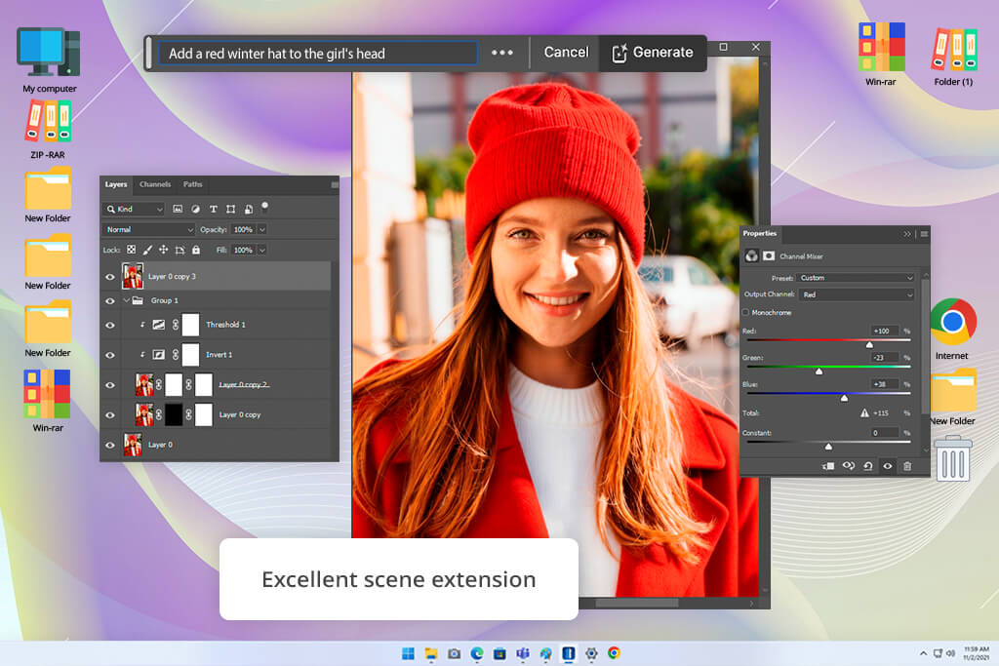Viewport: 999px width, 666px height.
Task: Click the prompt text field
Action: [x=318, y=54]
